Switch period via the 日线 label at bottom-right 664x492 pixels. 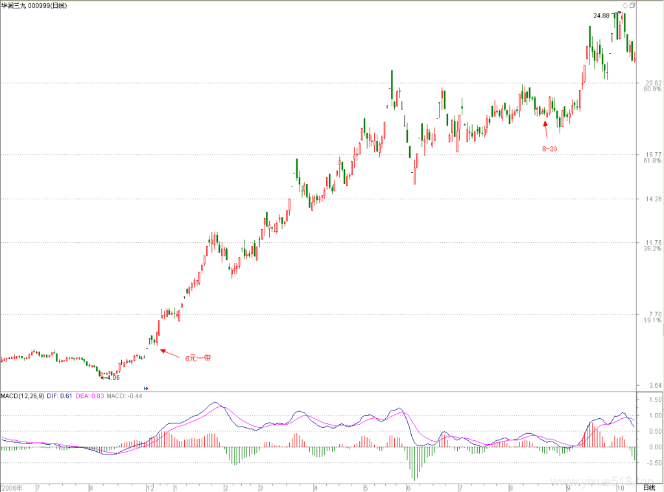point(648,487)
